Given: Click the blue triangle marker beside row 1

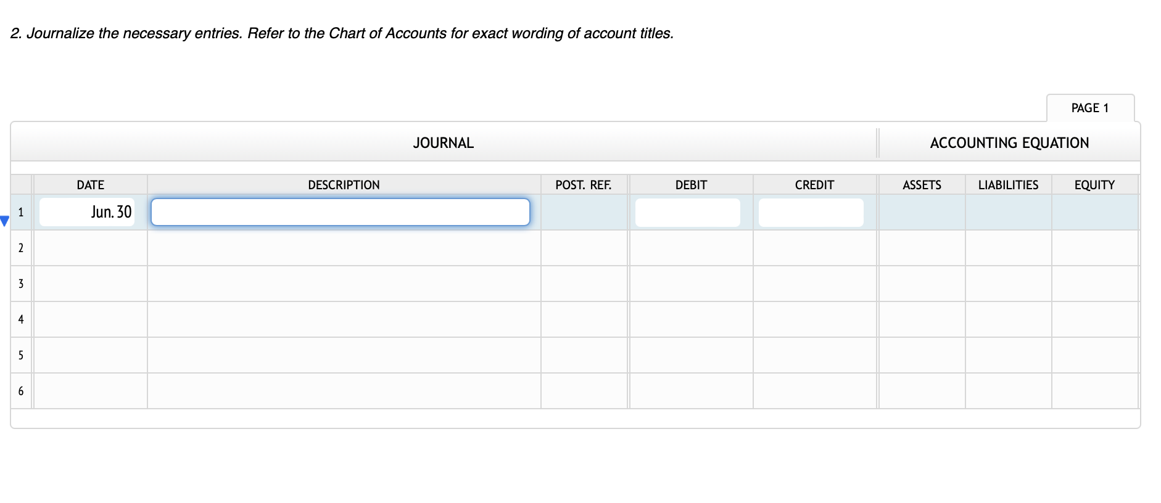Looking at the screenshot, I should point(4,221).
